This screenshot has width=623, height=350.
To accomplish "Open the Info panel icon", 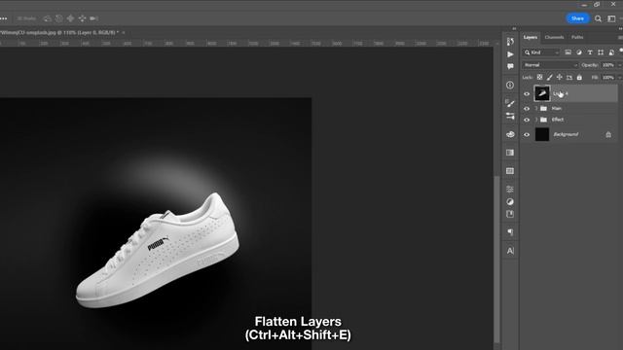I will pos(510,85).
